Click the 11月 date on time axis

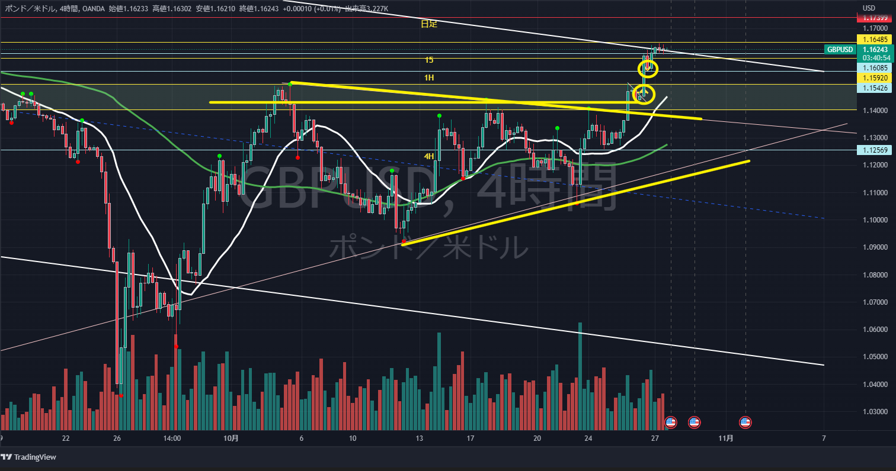(725, 438)
